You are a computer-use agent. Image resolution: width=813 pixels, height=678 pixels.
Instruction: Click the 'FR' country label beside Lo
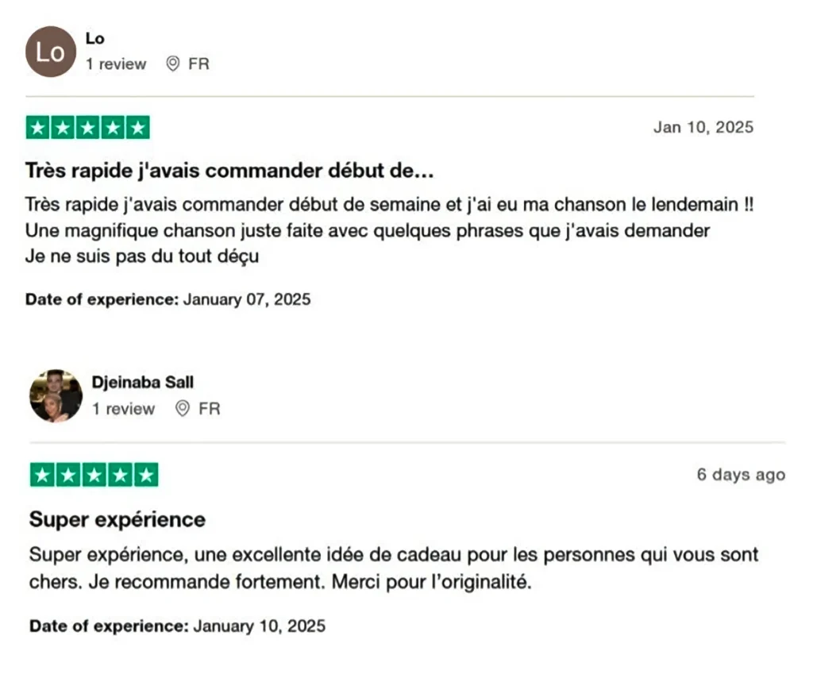pos(198,64)
